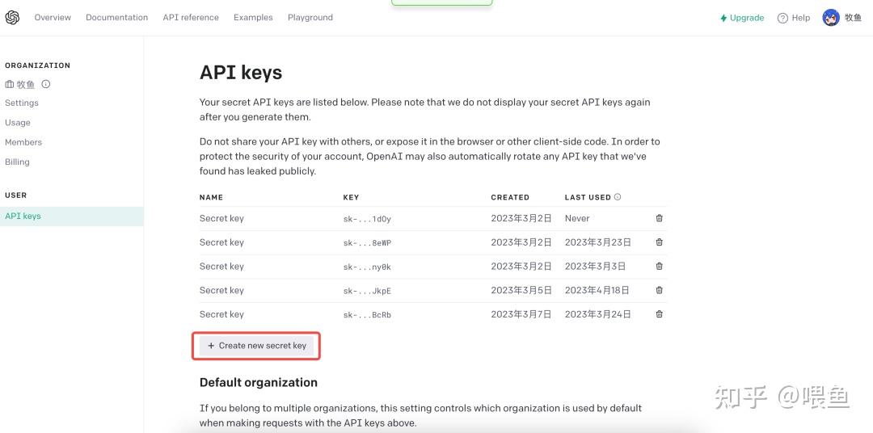Click the Upgrade link
The image size is (873, 433).
pyautogui.click(x=741, y=18)
